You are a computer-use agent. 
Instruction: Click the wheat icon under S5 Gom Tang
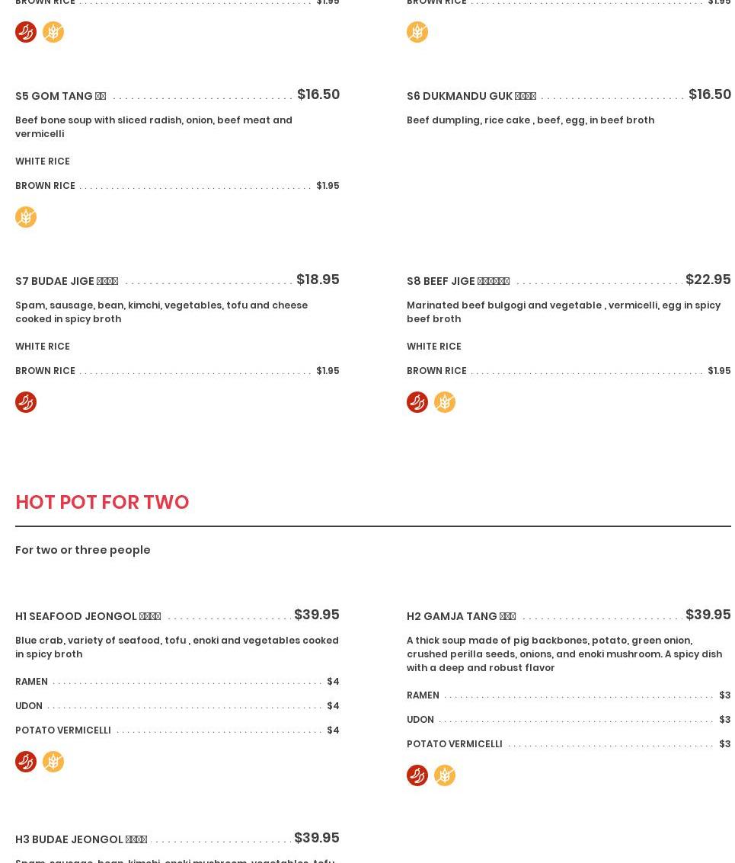[x=26, y=217]
